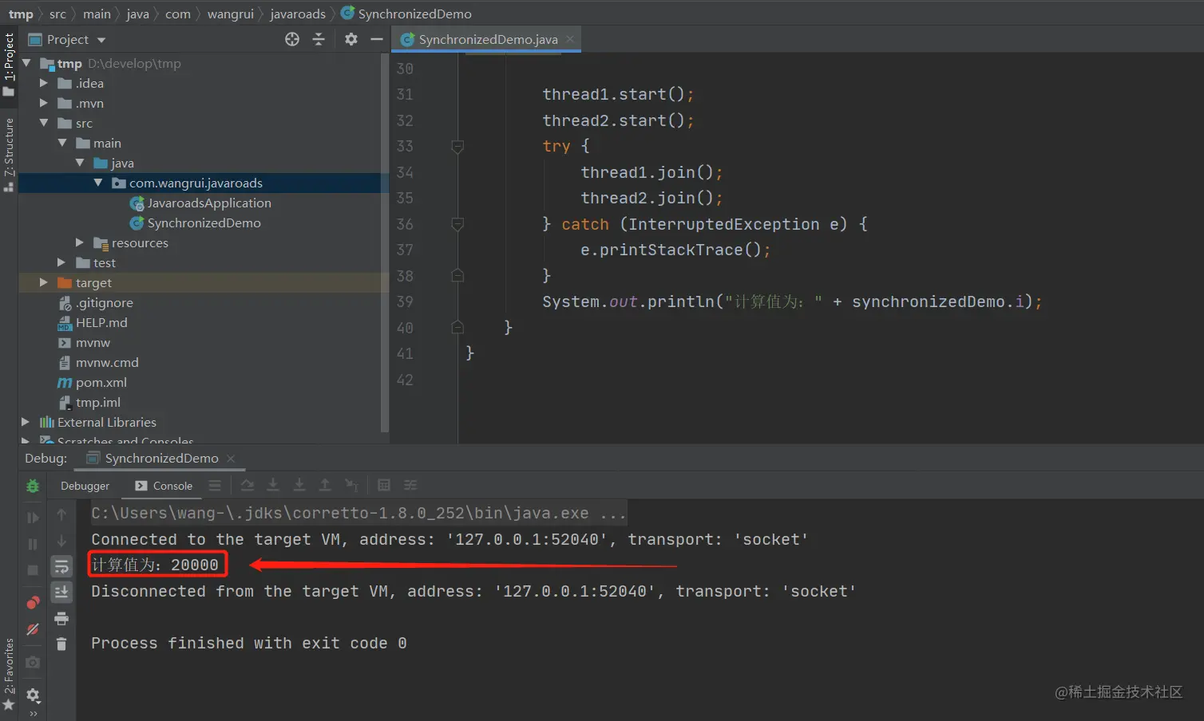Hide the Project panel with minus icon
This screenshot has height=721, width=1204.
coord(377,39)
